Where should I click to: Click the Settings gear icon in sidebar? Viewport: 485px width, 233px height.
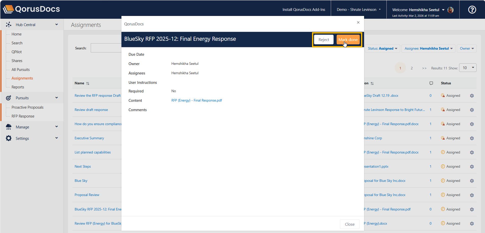(9, 138)
